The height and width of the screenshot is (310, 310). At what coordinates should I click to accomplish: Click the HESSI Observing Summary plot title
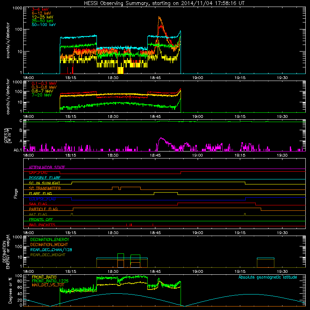pyautogui.click(x=164, y=3)
